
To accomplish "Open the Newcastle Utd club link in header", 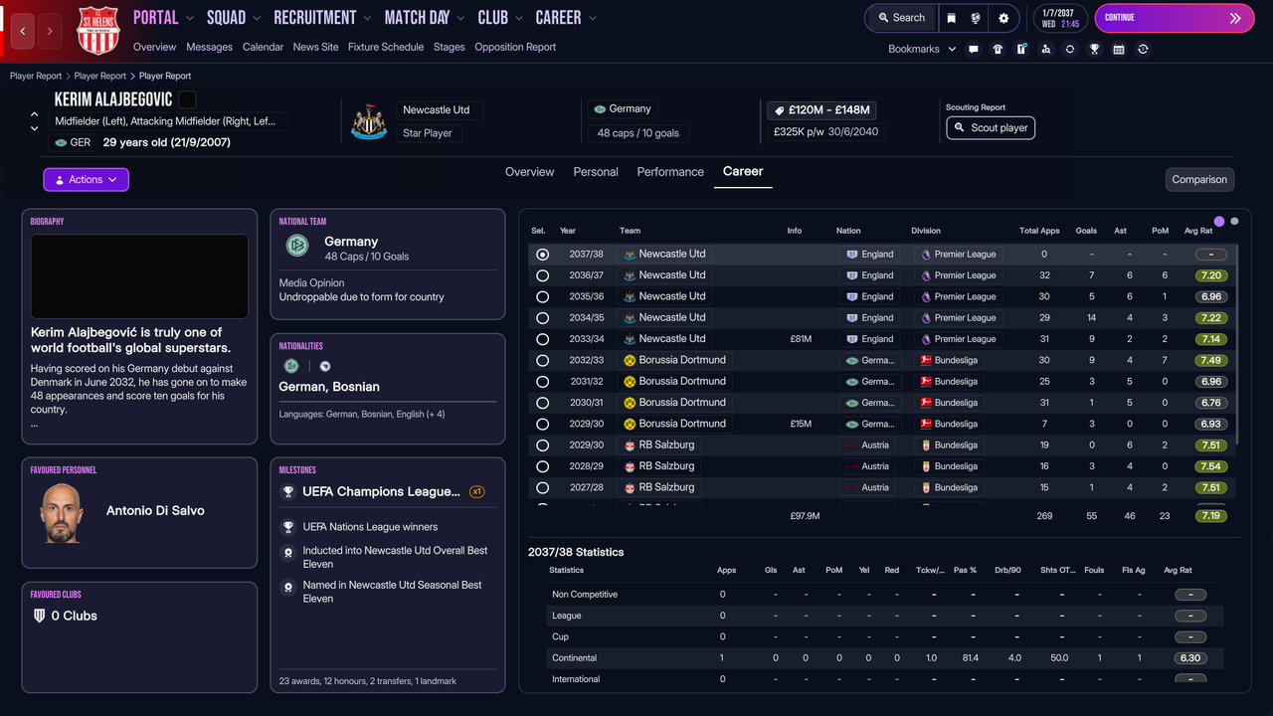I will coord(436,109).
